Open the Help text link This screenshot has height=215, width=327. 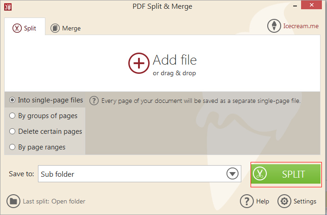point(263,201)
